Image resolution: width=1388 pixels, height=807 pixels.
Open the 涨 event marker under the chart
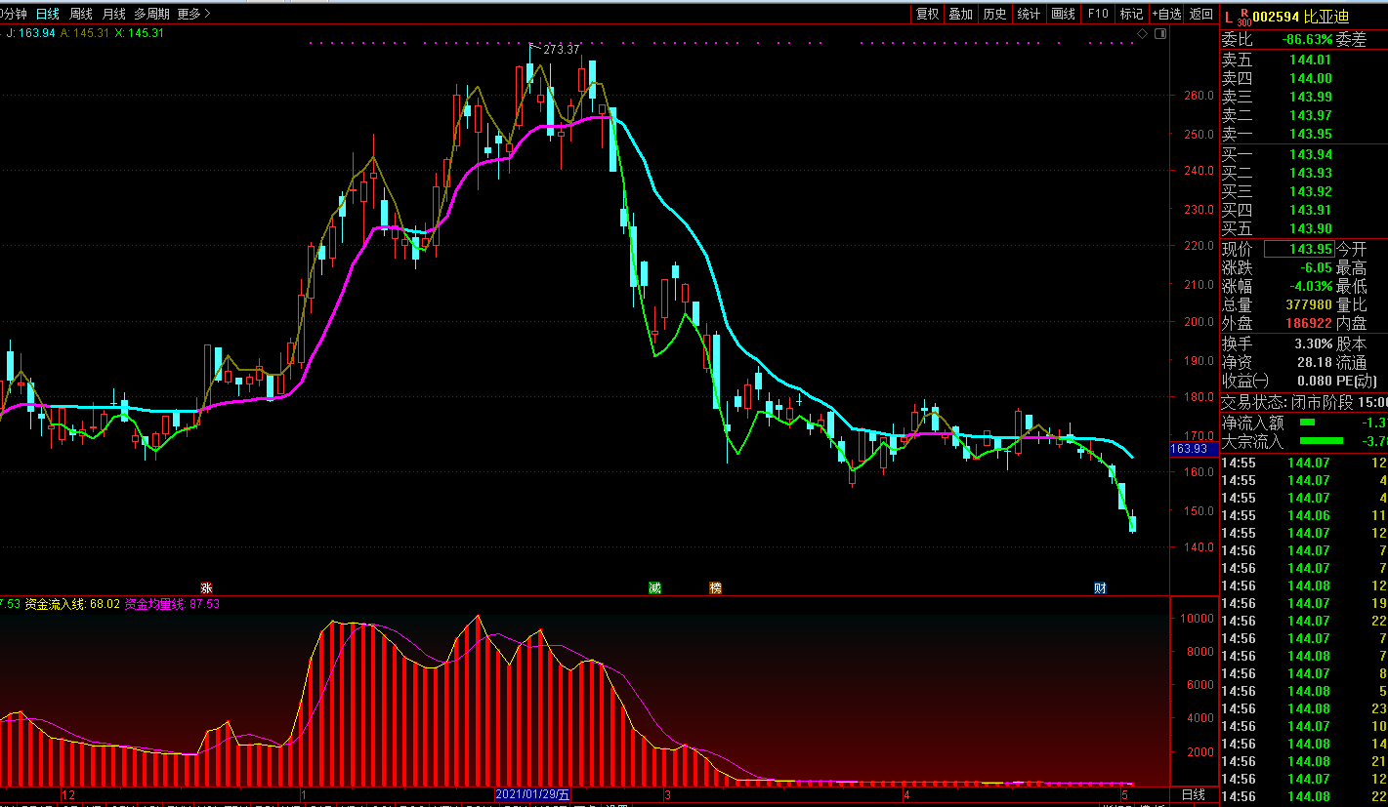coord(206,587)
